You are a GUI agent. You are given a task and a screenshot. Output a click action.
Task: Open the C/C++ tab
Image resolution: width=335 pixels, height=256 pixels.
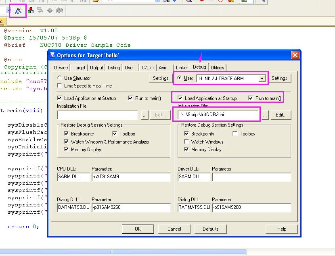click(148, 68)
